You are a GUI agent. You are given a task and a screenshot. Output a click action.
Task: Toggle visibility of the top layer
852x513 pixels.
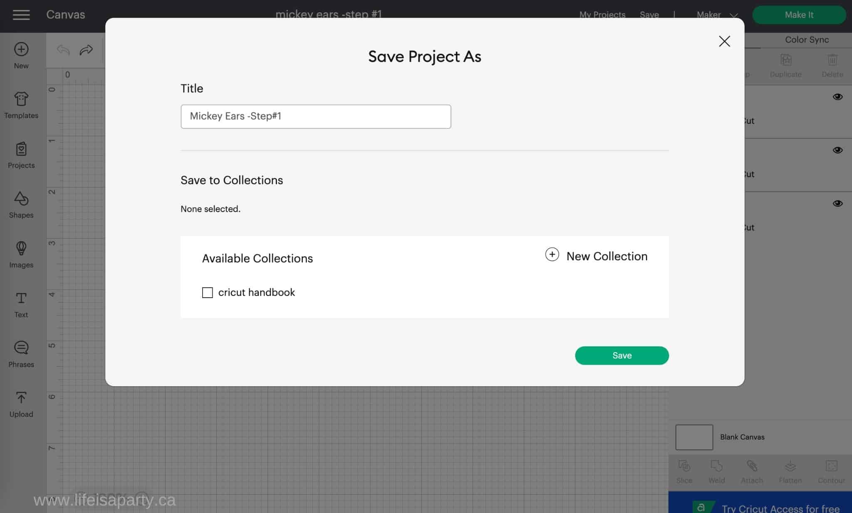point(837,97)
